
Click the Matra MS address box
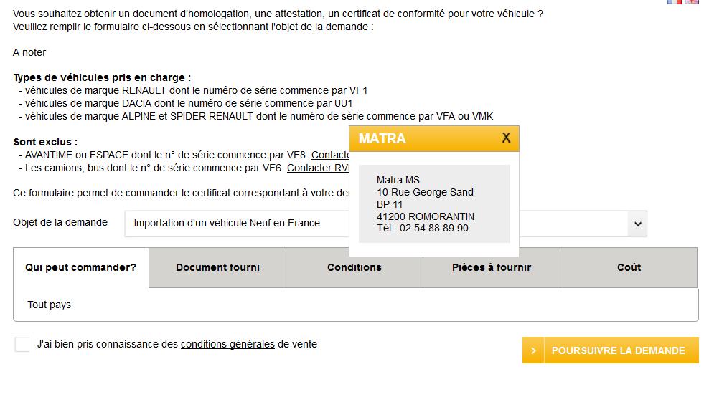(433, 203)
